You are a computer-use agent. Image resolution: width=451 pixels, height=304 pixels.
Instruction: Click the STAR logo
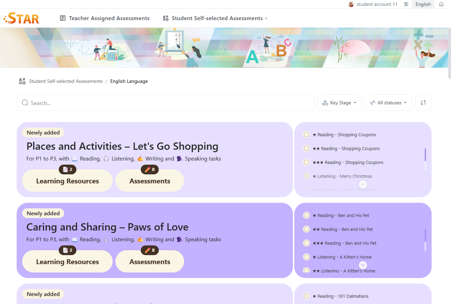point(21,18)
